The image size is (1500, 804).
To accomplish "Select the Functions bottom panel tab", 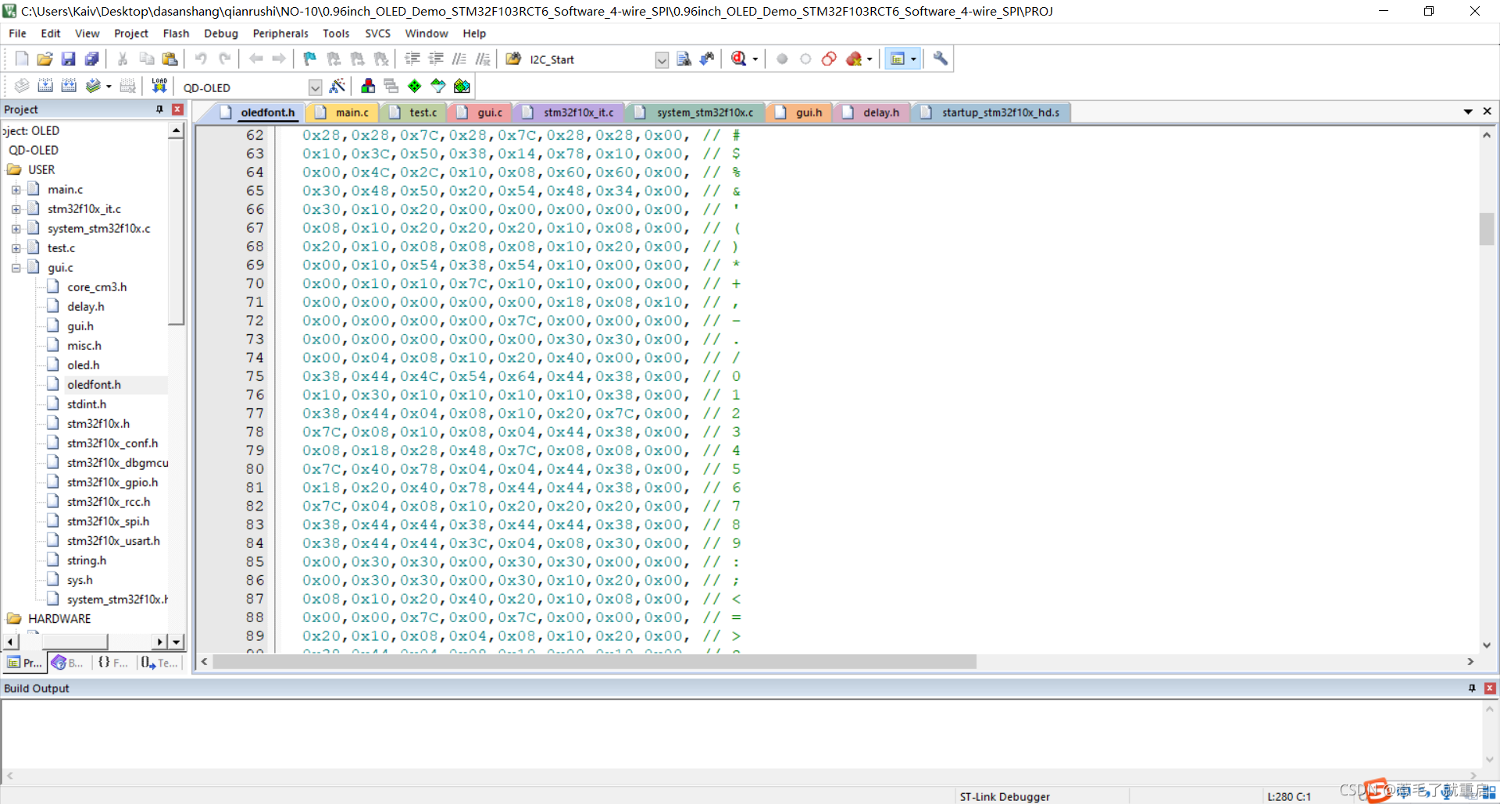I will [x=112, y=663].
